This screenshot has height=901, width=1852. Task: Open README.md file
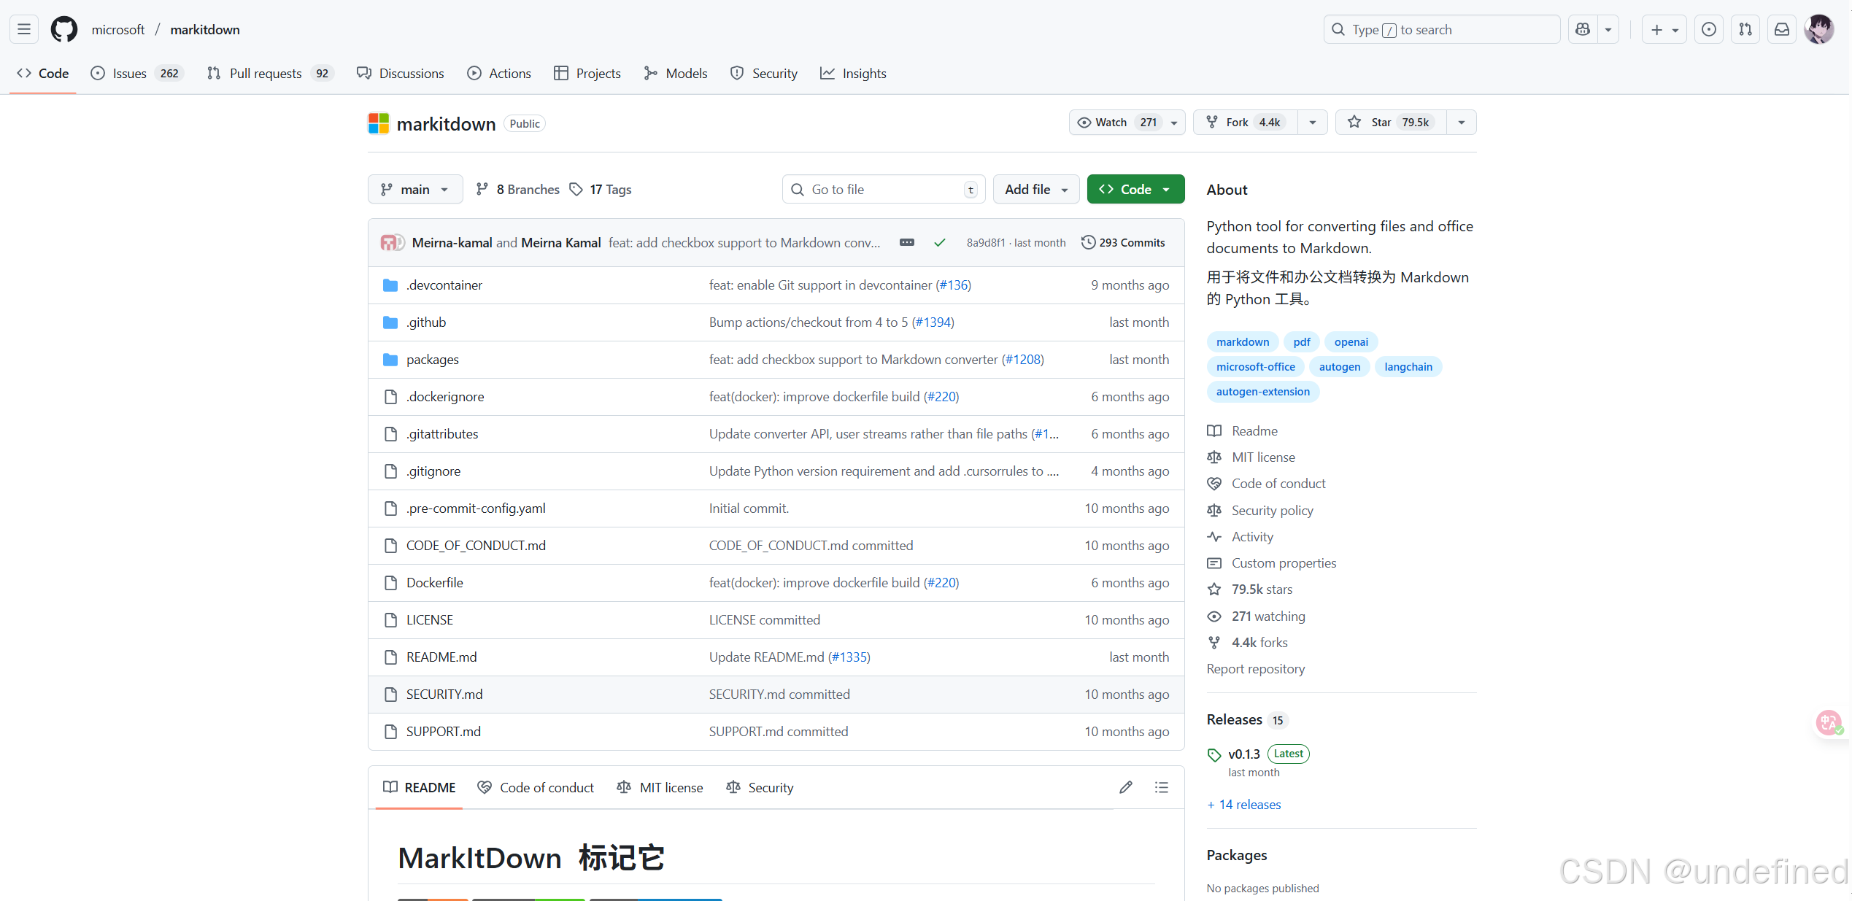pyautogui.click(x=441, y=657)
